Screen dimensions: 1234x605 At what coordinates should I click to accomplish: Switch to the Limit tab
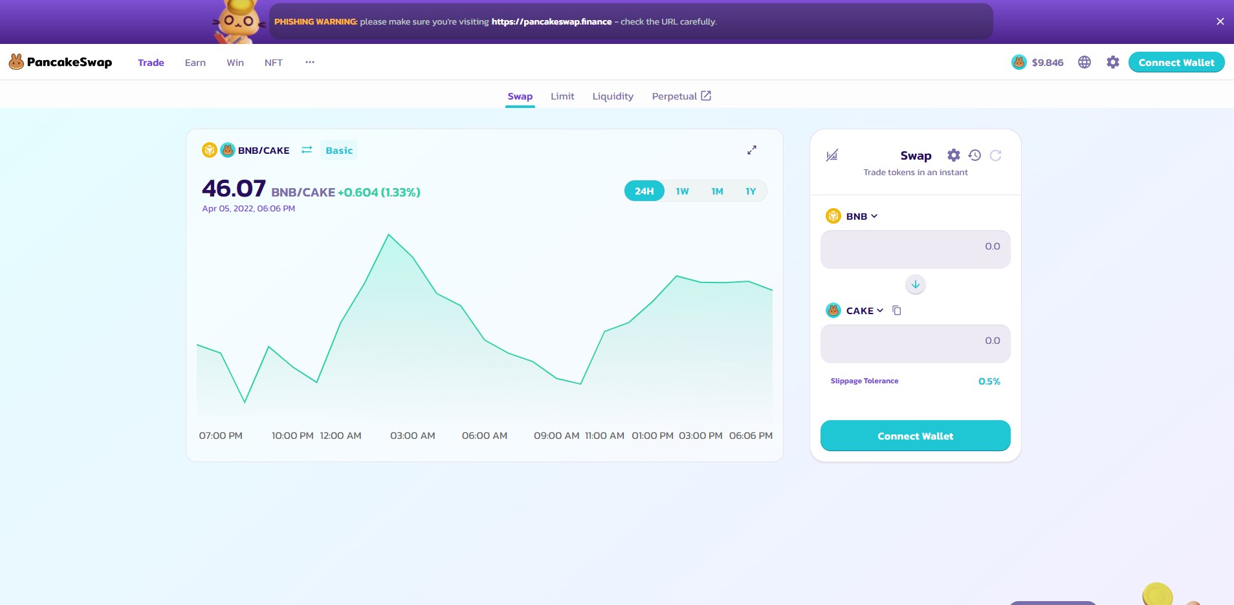pyautogui.click(x=562, y=96)
